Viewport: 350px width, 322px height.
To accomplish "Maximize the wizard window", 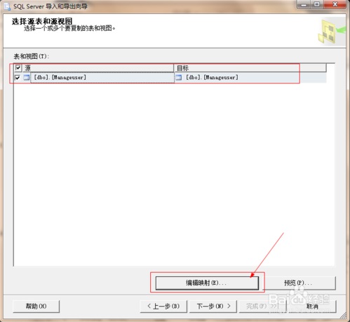I will pos(317,4).
